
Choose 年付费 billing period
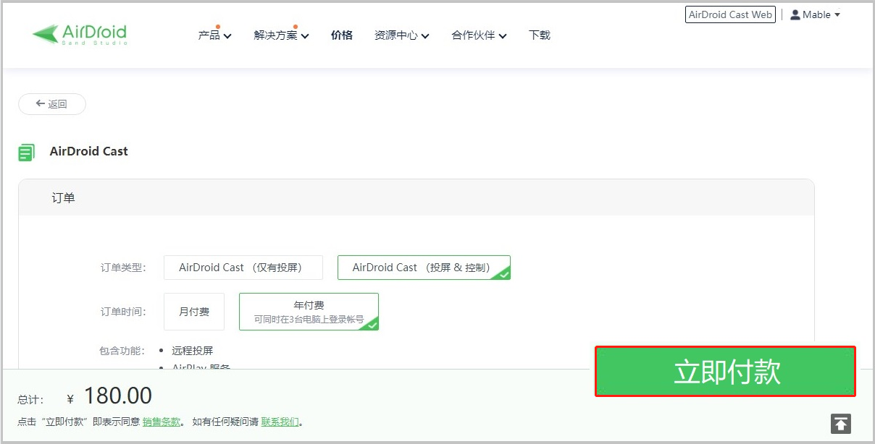coord(309,312)
